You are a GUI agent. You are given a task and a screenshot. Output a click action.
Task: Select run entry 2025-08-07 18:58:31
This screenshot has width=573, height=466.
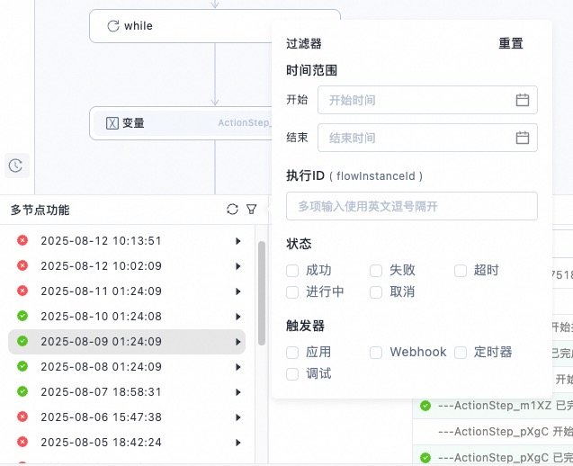click(x=127, y=392)
